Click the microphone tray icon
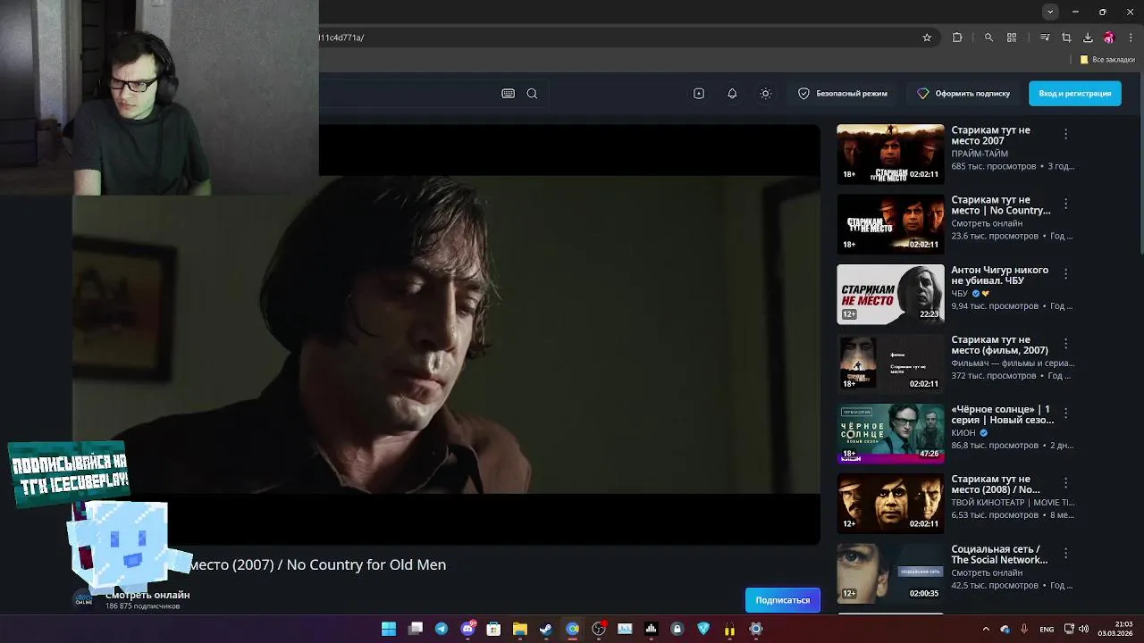The height and width of the screenshot is (643, 1144). 1024,629
